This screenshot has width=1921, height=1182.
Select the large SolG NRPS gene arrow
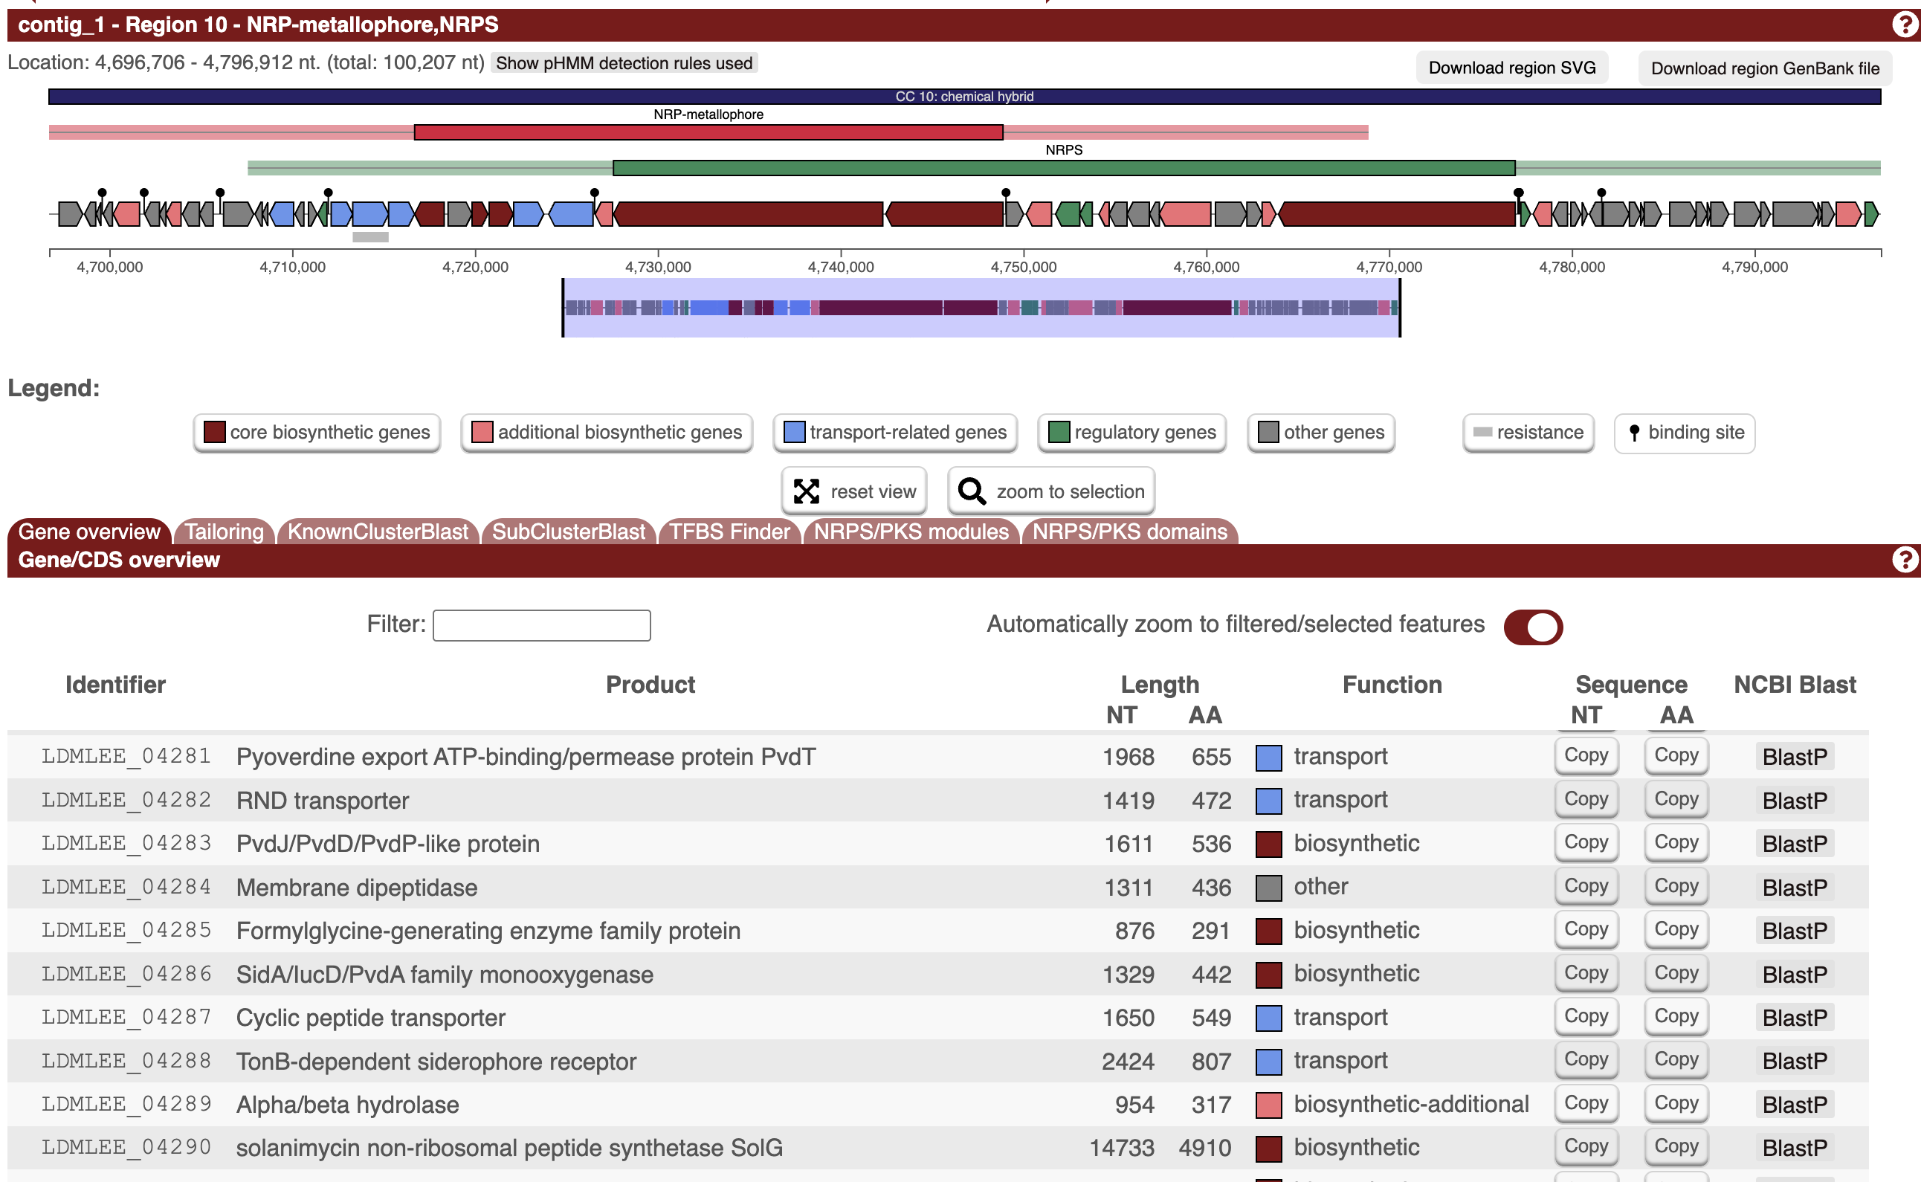click(750, 213)
